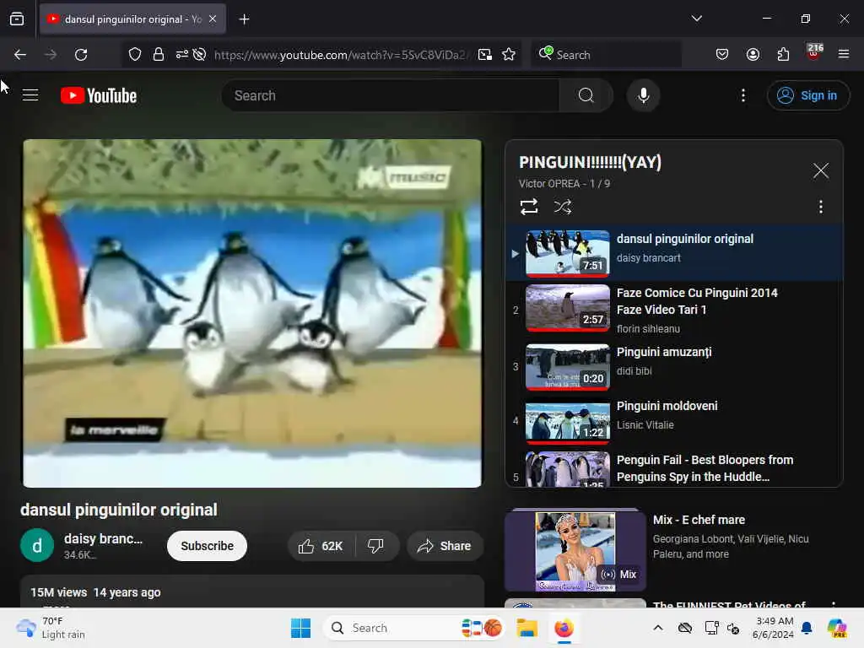Reload the page
This screenshot has height=648, width=864.
(x=81, y=55)
